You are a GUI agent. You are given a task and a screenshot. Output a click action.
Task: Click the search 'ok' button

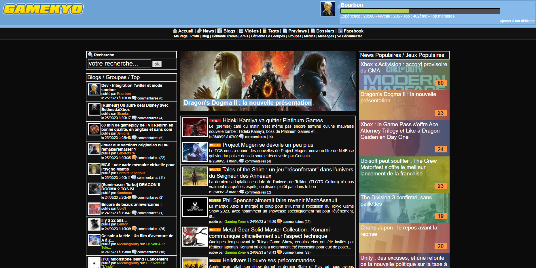[157, 64]
